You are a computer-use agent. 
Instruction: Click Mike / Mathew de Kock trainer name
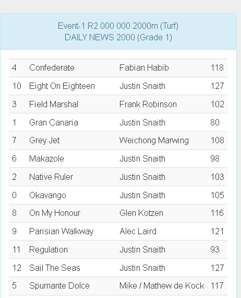click(162, 286)
